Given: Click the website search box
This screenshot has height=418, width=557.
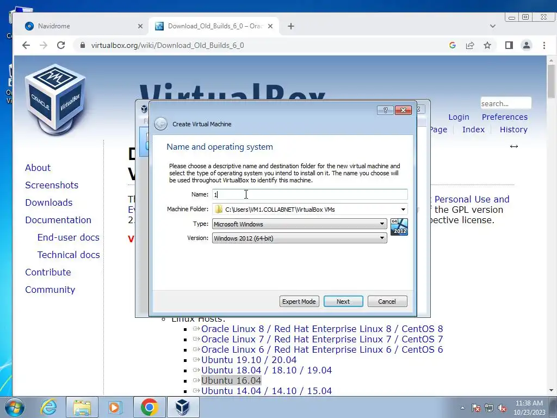Looking at the screenshot, I should (506, 103).
